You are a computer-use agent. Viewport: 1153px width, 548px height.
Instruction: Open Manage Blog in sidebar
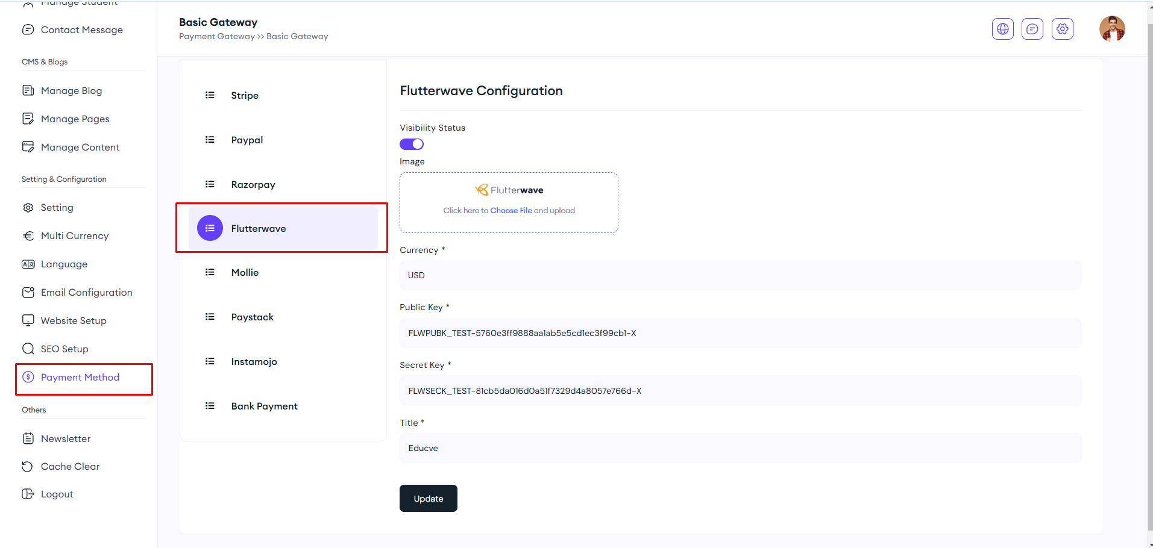point(71,91)
